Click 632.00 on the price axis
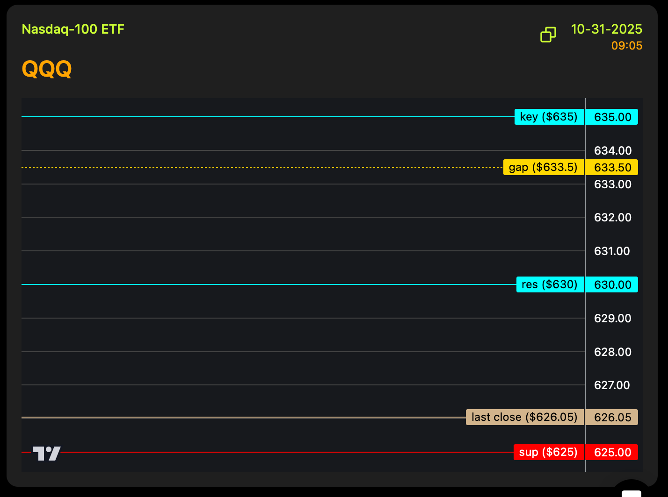668x497 pixels. (x=612, y=218)
